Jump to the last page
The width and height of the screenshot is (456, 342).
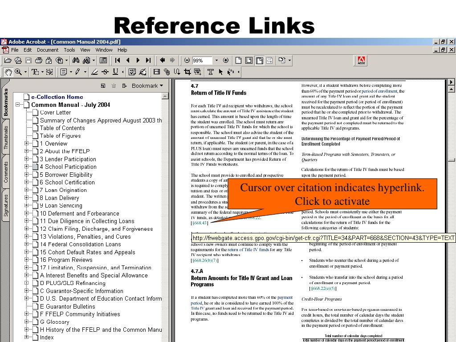(x=148, y=61)
